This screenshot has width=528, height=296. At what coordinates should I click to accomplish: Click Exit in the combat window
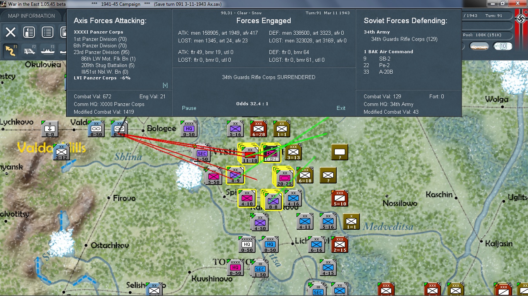[341, 108]
